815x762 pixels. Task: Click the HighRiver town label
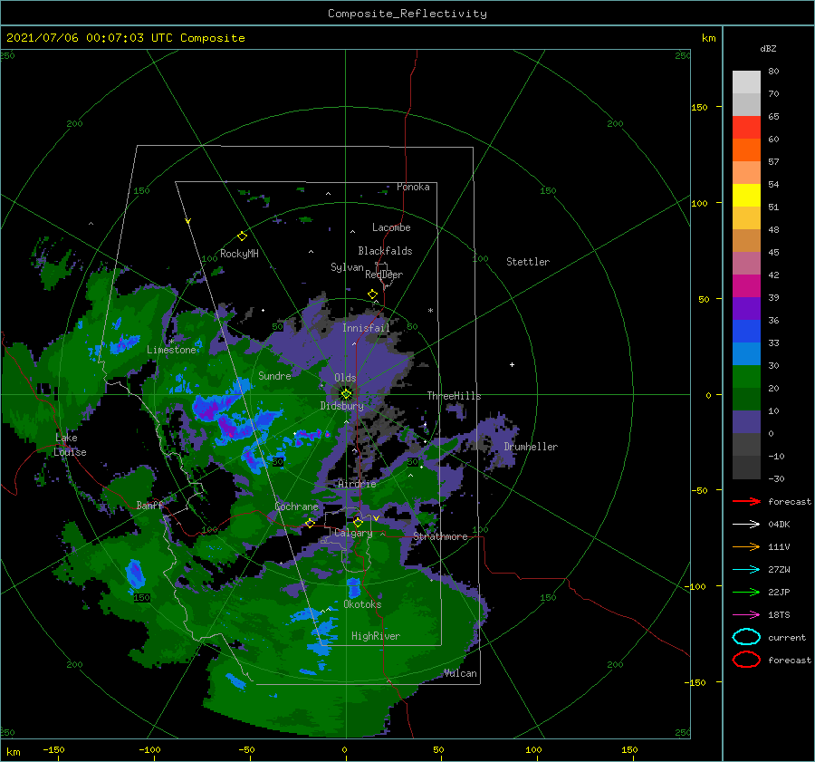click(376, 636)
